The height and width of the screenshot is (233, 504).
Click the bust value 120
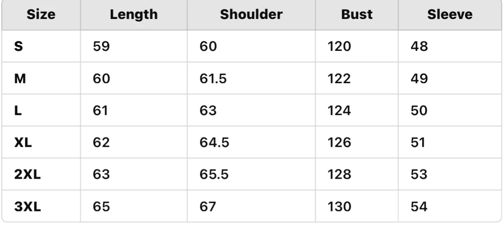point(339,47)
